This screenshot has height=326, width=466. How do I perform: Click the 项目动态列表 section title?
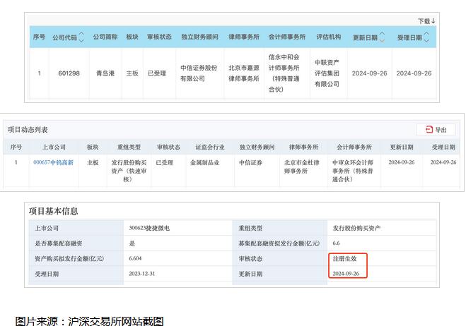pyautogui.click(x=28, y=130)
